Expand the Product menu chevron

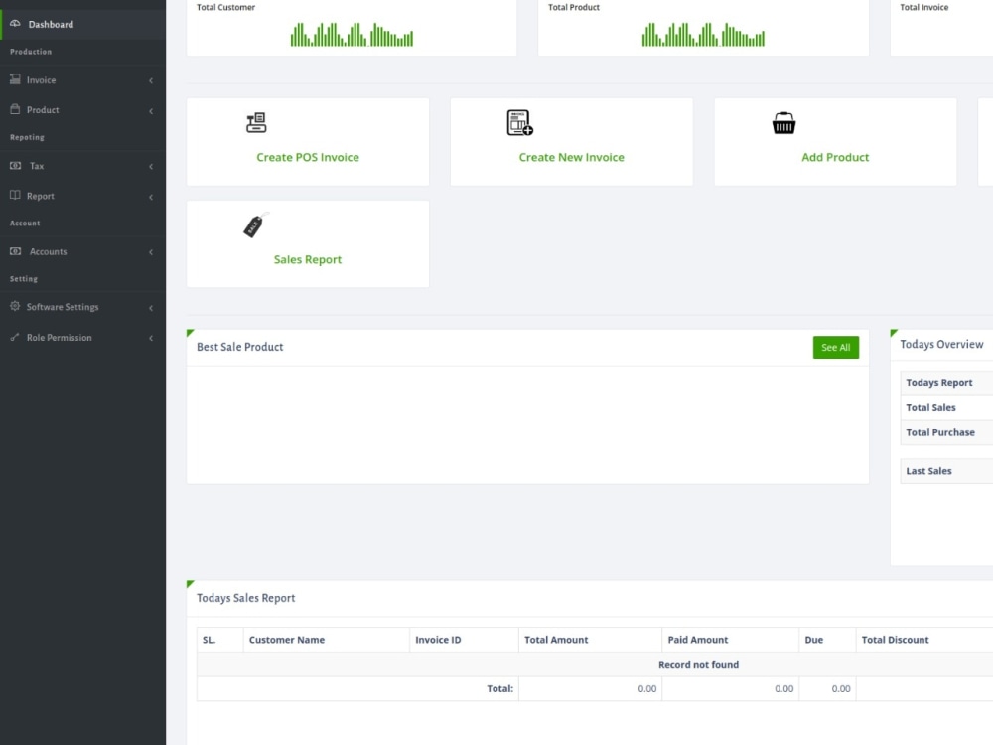[x=151, y=111]
